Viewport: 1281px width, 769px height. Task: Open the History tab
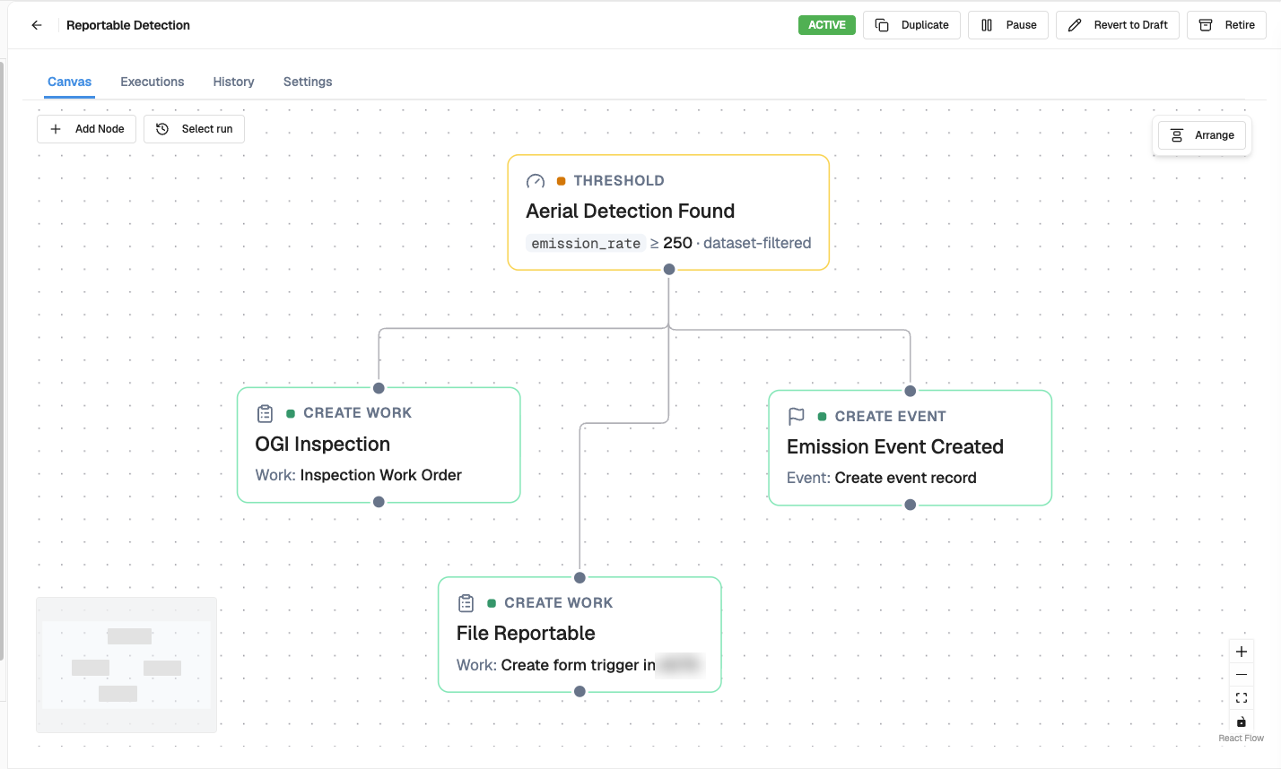point(234,82)
